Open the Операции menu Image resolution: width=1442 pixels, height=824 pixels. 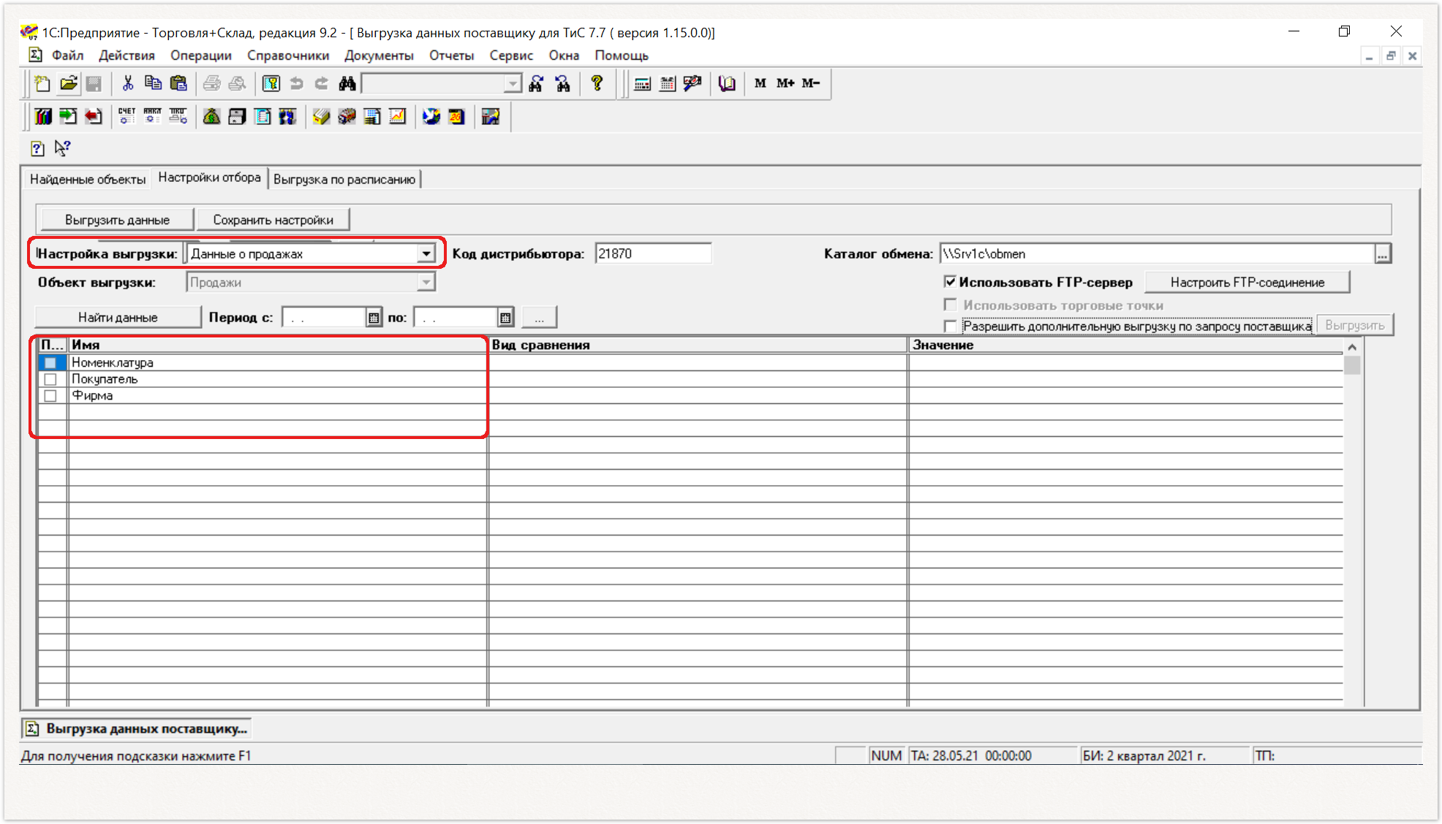pos(201,56)
